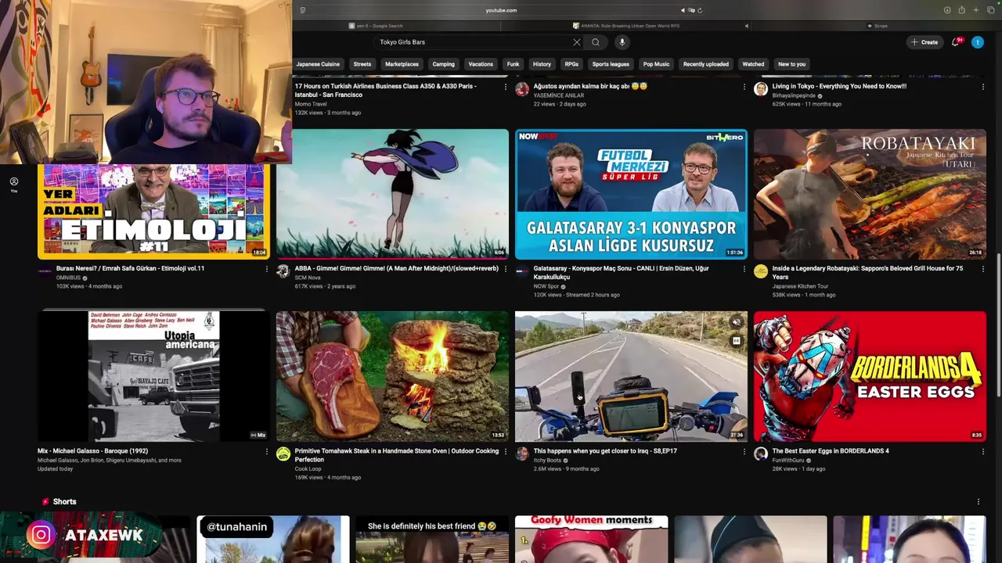Open Cook Loop channel avatar
This screenshot has height=563, width=1002.
[283, 454]
